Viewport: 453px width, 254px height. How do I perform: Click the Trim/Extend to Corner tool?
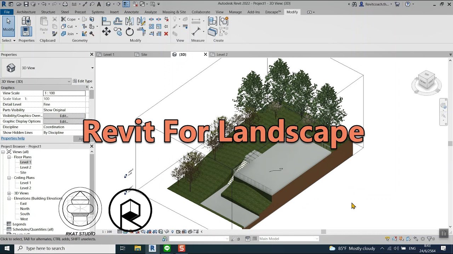[141, 32]
